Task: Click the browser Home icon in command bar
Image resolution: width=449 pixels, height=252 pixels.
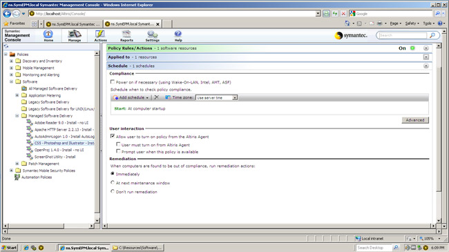Action: click(x=347, y=23)
